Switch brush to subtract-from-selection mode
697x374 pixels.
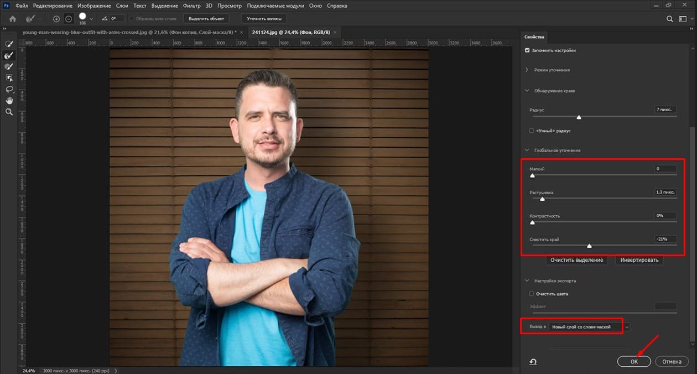pyautogui.click(x=69, y=19)
